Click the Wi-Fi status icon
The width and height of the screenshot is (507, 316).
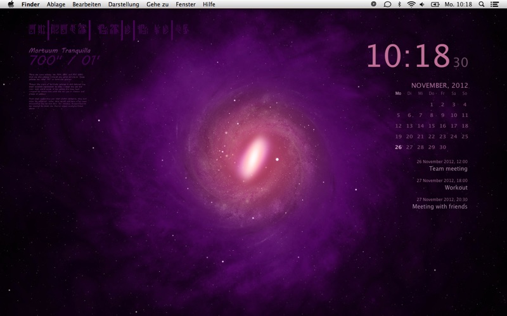[411, 4]
